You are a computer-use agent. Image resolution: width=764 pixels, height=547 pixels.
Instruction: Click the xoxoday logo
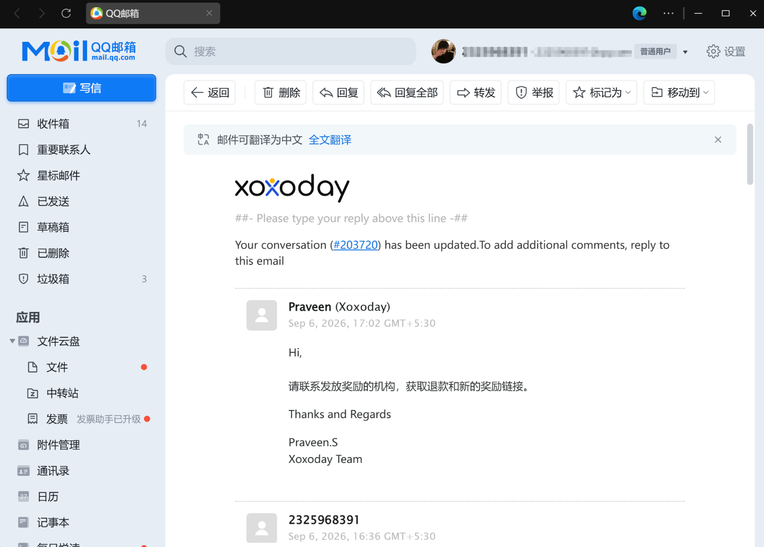[292, 188]
